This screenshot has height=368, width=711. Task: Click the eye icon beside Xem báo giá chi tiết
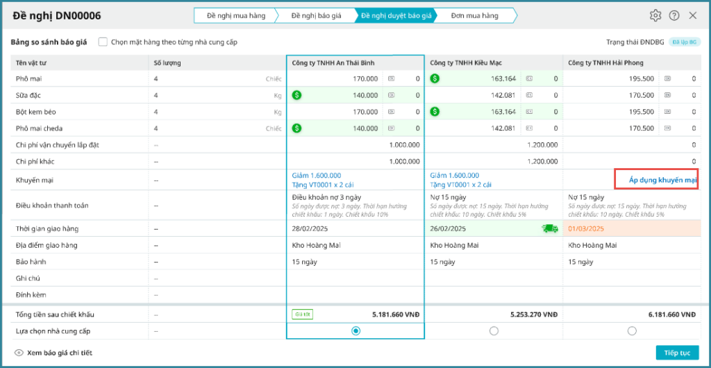click(x=19, y=353)
